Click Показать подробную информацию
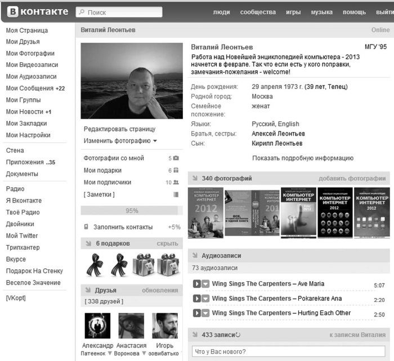 point(303,158)
